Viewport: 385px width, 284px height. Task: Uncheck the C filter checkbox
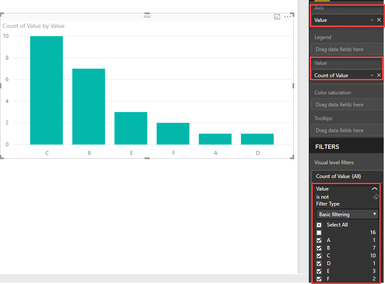point(319,256)
